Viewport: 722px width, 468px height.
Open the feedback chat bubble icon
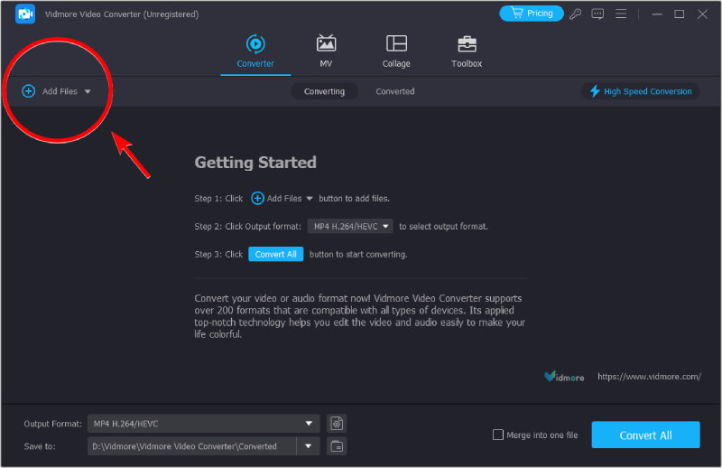597,14
